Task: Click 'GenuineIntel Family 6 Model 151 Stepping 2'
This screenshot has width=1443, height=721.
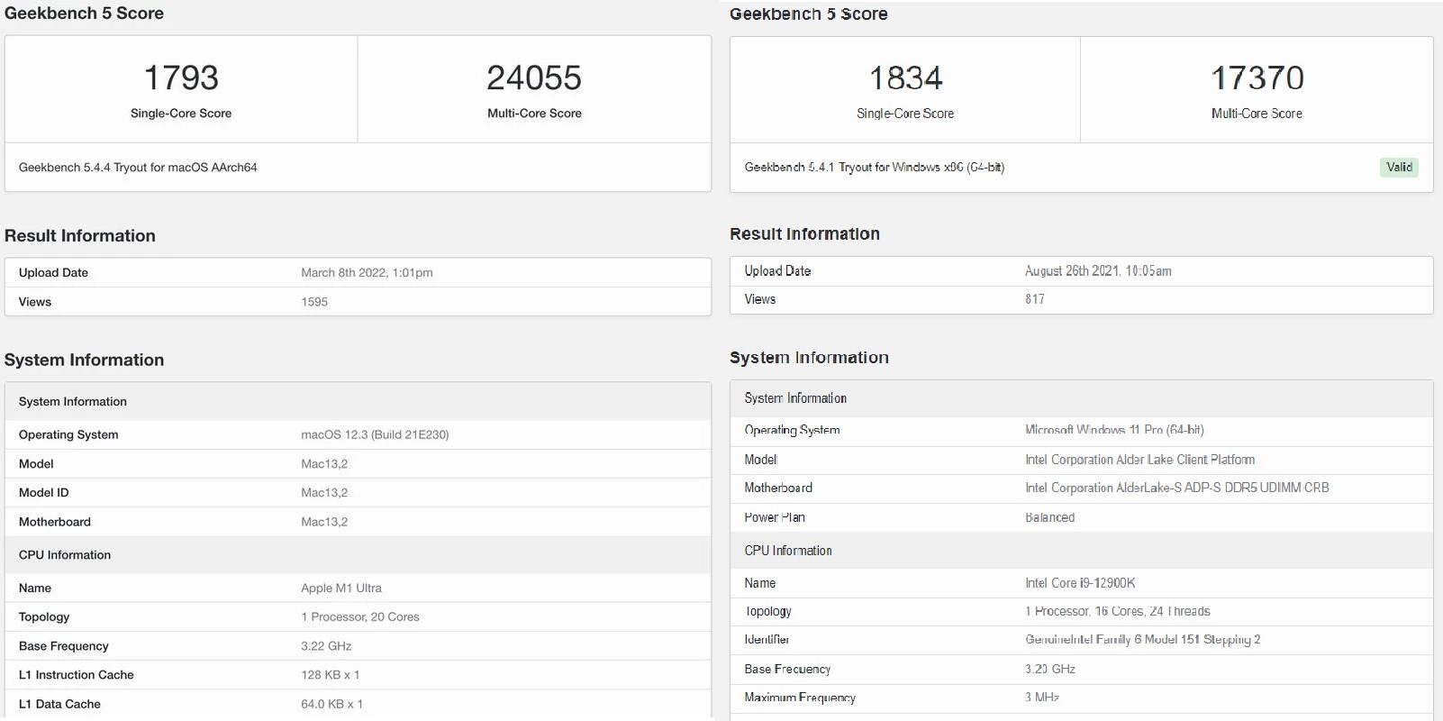Action: click(1143, 640)
